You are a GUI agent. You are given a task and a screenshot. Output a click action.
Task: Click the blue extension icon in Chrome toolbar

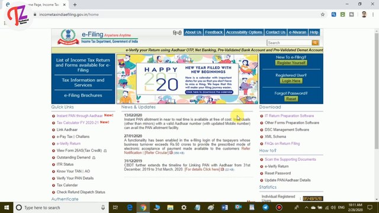pyautogui.click(x=333, y=14)
